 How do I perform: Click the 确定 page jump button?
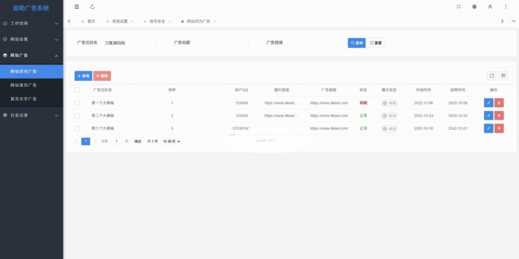point(138,142)
